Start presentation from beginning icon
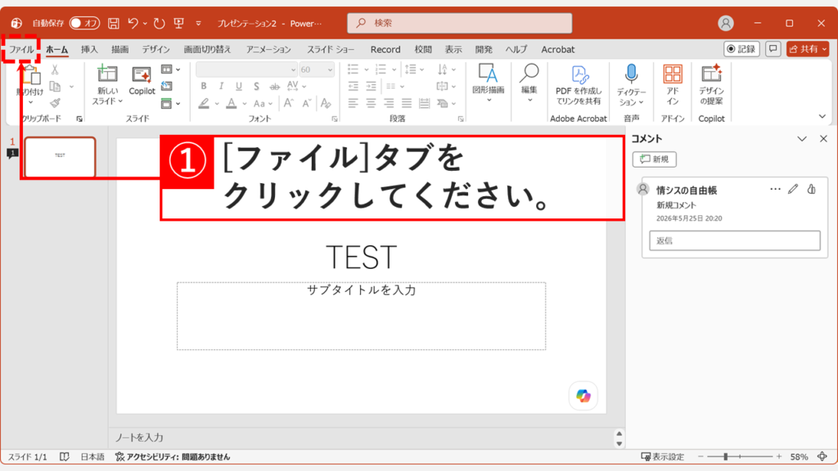The image size is (838, 471). pyautogui.click(x=179, y=23)
